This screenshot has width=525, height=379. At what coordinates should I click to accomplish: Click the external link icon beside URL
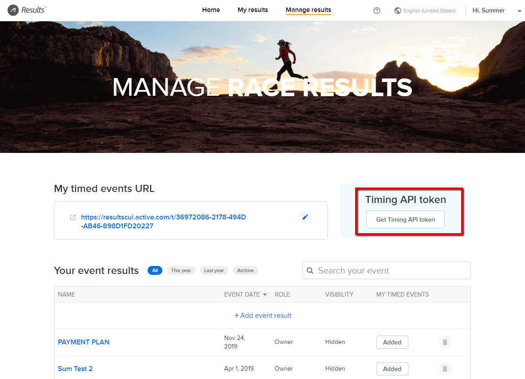[73, 218]
